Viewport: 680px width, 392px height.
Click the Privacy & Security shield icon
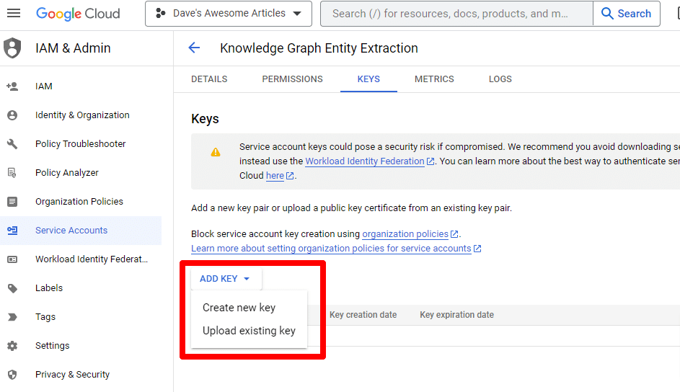pyautogui.click(x=12, y=375)
